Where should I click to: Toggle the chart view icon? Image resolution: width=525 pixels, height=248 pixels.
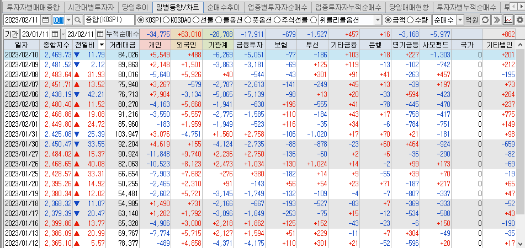point(508,20)
